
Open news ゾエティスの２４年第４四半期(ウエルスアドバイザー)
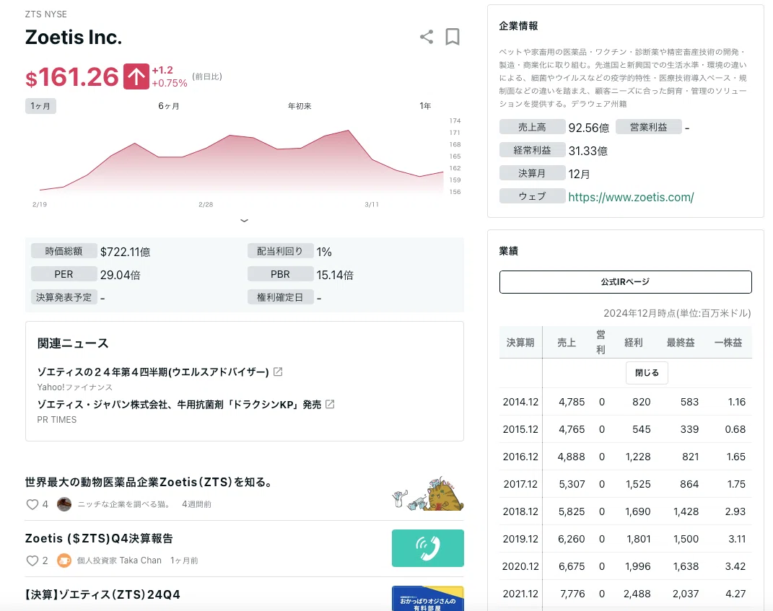pos(153,372)
